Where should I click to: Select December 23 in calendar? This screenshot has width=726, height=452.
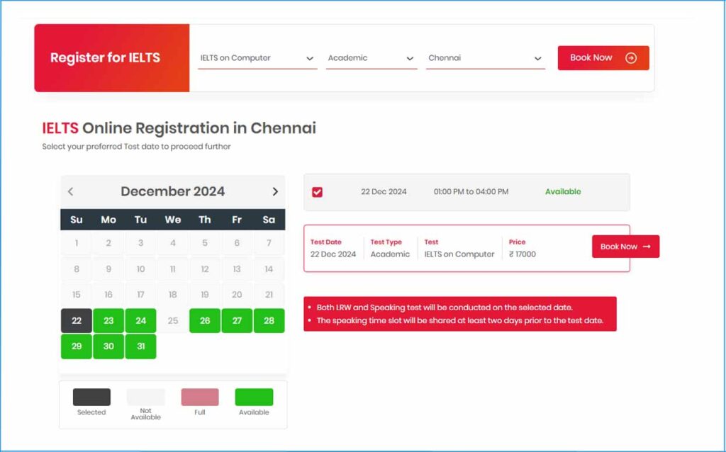click(x=108, y=321)
